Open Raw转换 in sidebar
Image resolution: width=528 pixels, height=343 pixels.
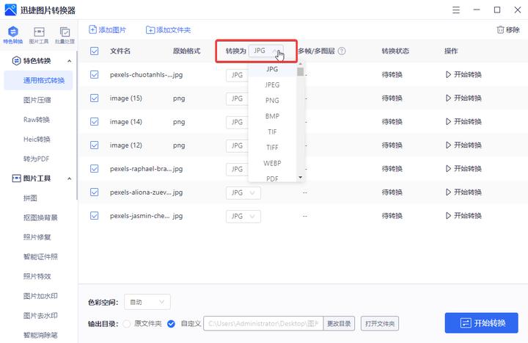point(37,120)
